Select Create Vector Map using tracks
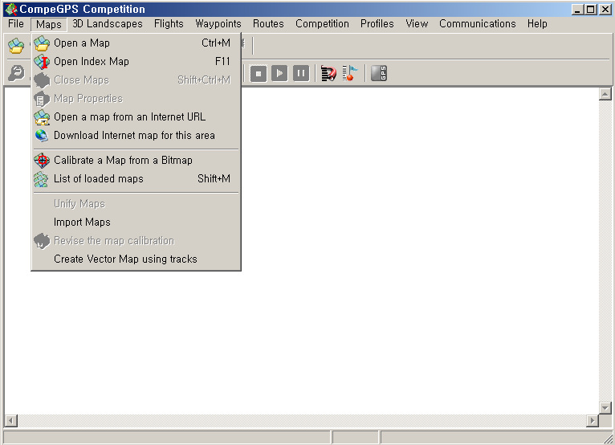This screenshot has width=615, height=445. [136, 259]
